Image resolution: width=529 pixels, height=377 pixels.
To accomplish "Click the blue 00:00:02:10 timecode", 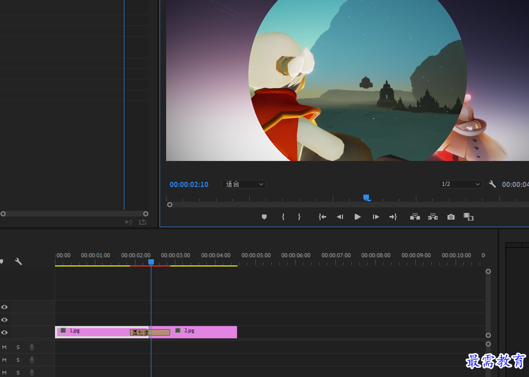I will click(189, 184).
